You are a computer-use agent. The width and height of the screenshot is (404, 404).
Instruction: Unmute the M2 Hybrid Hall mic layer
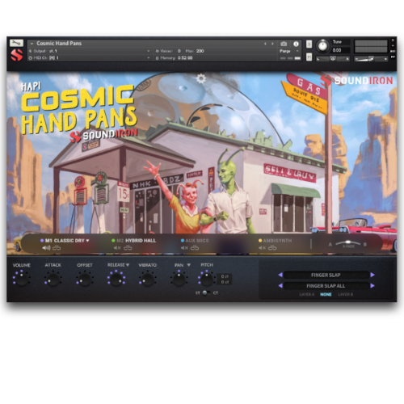[117, 248]
